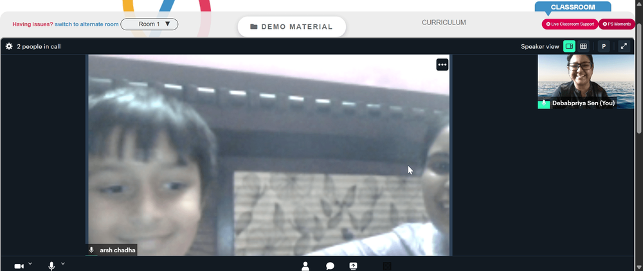
Task: Click switch to alternate room link
Action: click(x=87, y=24)
